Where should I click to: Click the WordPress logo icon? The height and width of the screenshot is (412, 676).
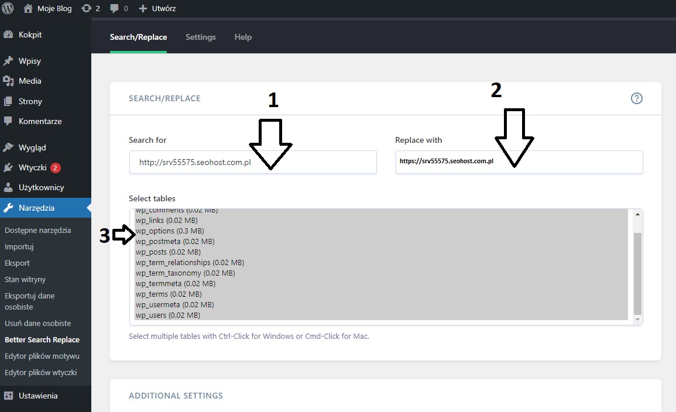(7, 8)
